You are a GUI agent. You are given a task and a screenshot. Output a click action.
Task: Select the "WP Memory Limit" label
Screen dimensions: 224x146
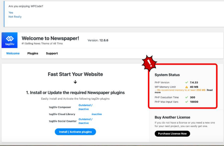point(165,87)
